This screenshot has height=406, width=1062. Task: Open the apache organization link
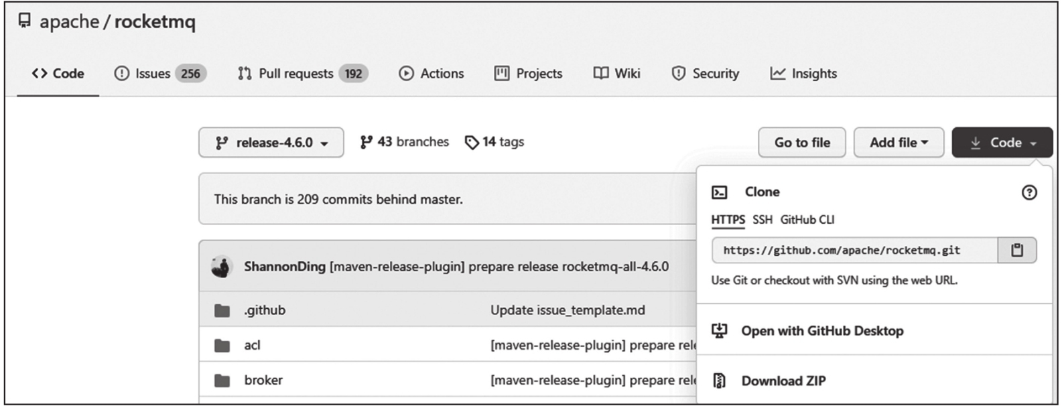click(x=69, y=21)
